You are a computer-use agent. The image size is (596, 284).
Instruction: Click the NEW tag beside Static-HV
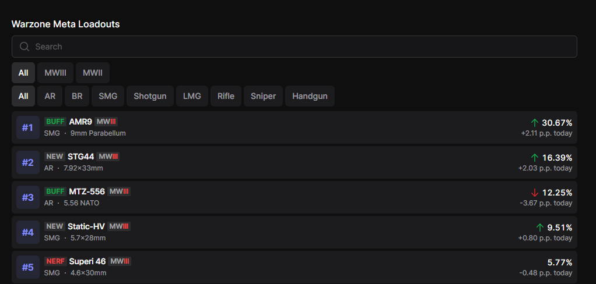(x=54, y=226)
